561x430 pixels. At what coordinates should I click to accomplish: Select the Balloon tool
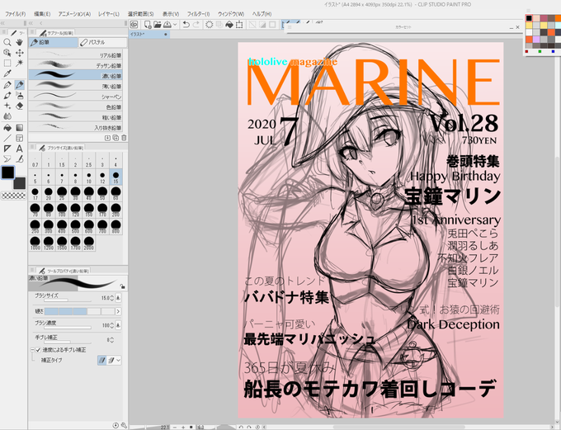click(7, 159)
